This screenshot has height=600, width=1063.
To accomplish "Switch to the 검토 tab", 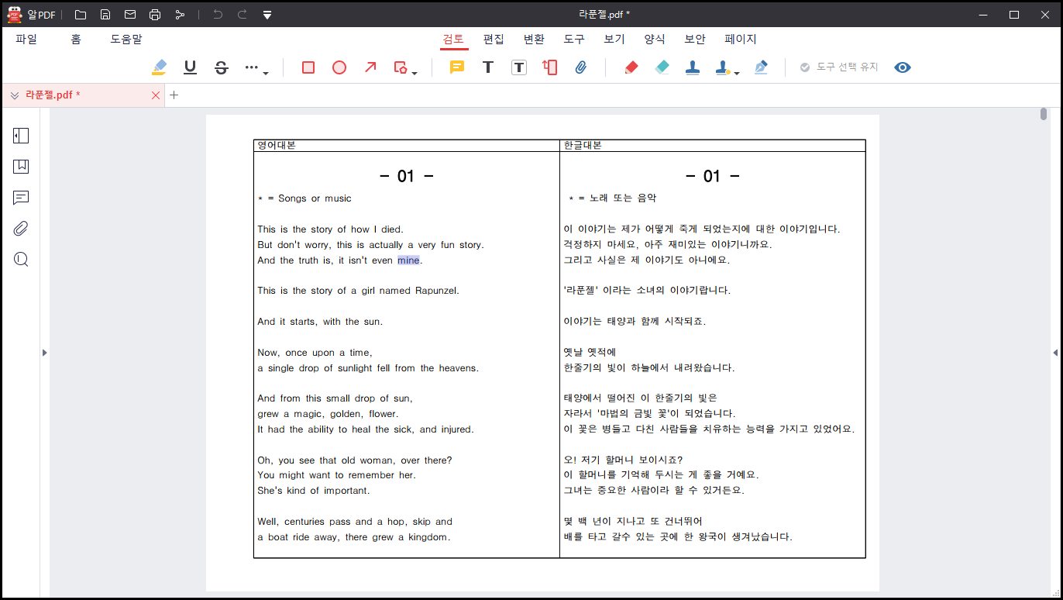I will point(454,39).
